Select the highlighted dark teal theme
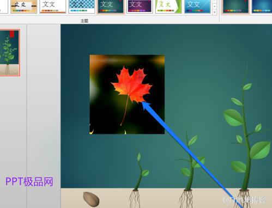 [111, 7]
